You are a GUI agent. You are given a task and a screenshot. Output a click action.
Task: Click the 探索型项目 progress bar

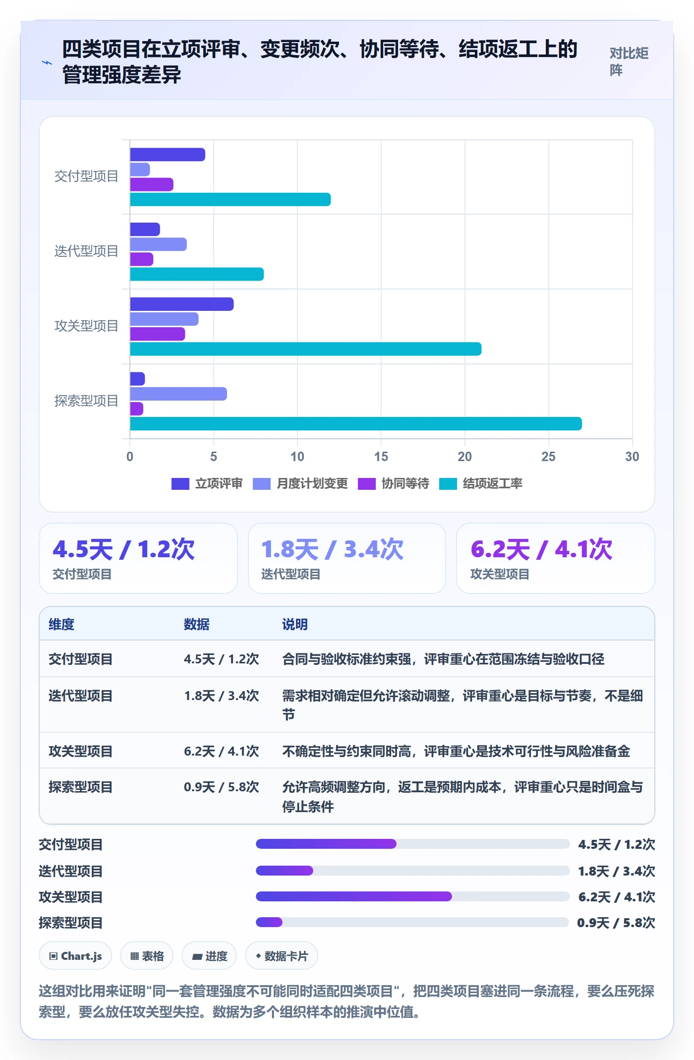tap(412, 922)
